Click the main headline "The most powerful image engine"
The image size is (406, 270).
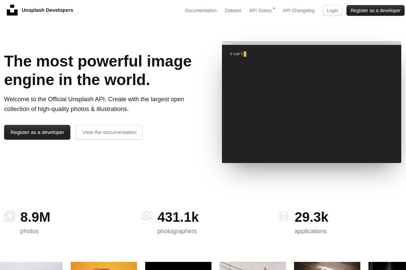(98, 70)
